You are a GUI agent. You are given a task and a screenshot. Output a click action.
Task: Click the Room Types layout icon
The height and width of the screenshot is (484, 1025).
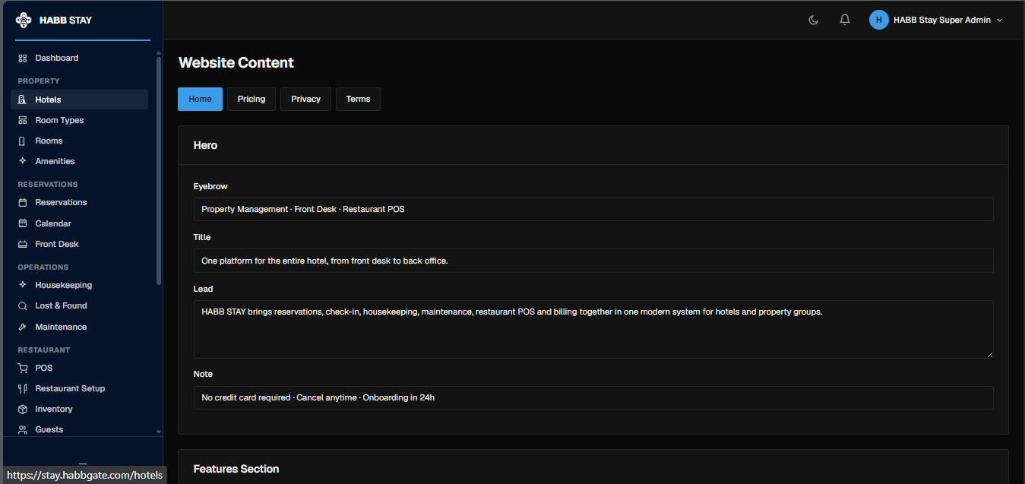click(23, 120)
